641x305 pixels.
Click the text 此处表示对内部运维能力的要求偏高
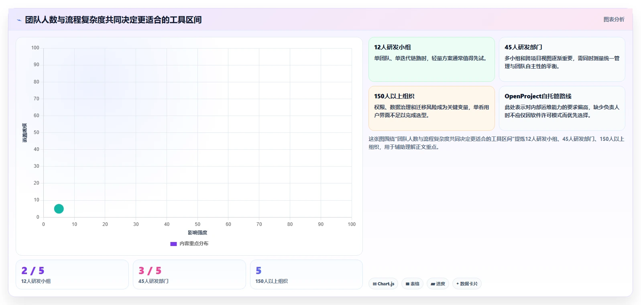point(546,107)
